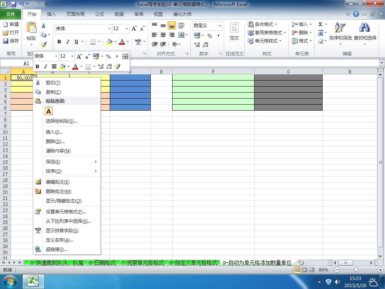This screenshot has width=385, height=289.
Task: Click 打开 open button
Action: click(11, 32)
